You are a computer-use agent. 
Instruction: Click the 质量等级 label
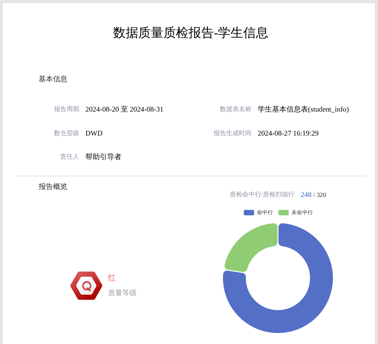tap(122, 292)
